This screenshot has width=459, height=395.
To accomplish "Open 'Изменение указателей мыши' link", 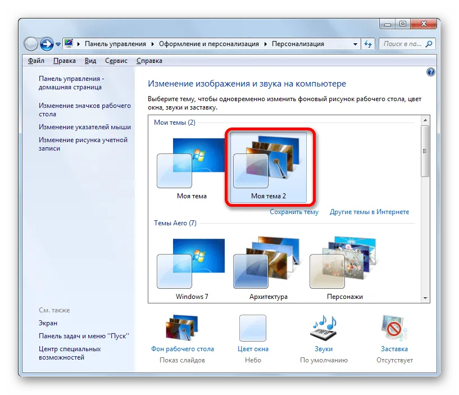I will pos(85,127).
